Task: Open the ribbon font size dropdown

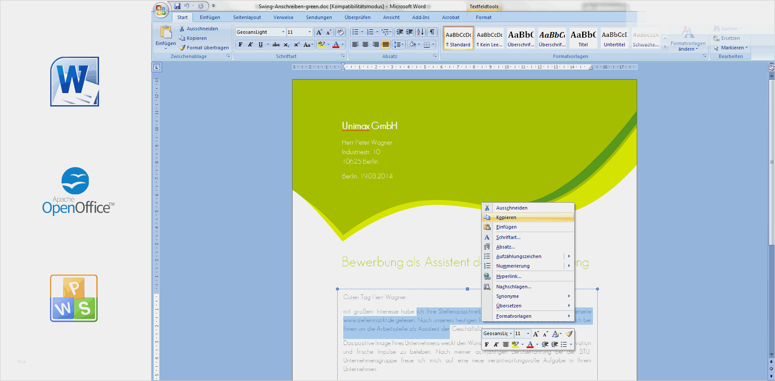Action: pyautogui.click(x=309, y=32)
